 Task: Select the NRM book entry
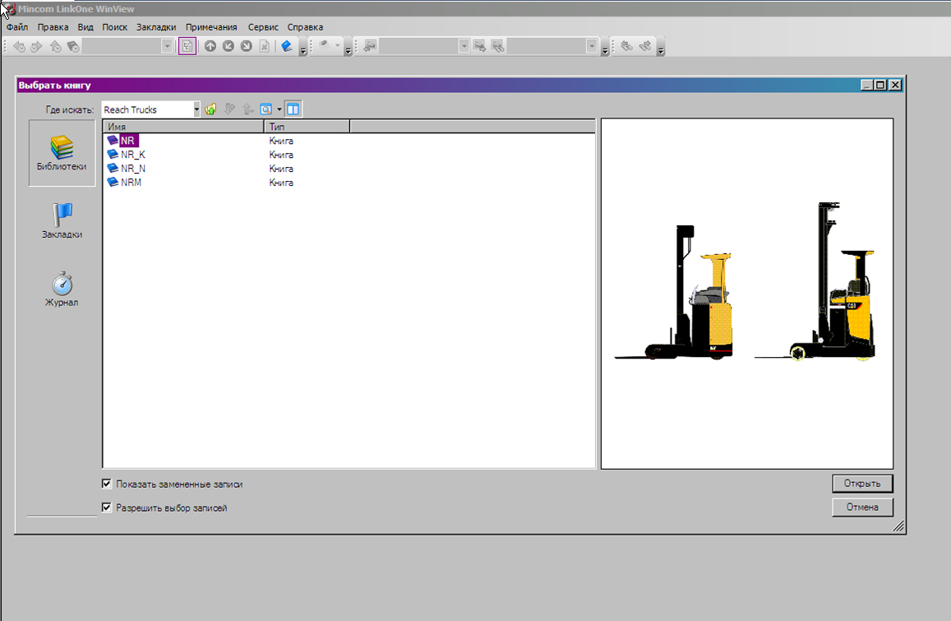[x=131, y=183]
